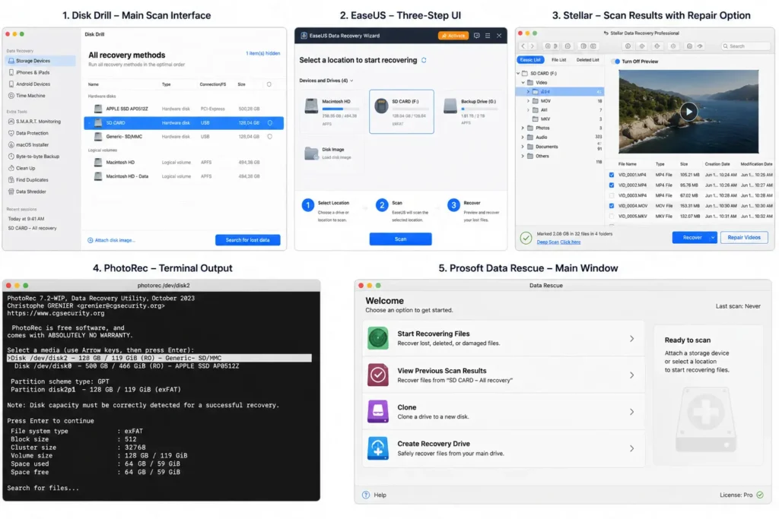Viewport: 779px width, 519px height.
Task: Click 1 item(s) hidden link
Action: point(262,53)
